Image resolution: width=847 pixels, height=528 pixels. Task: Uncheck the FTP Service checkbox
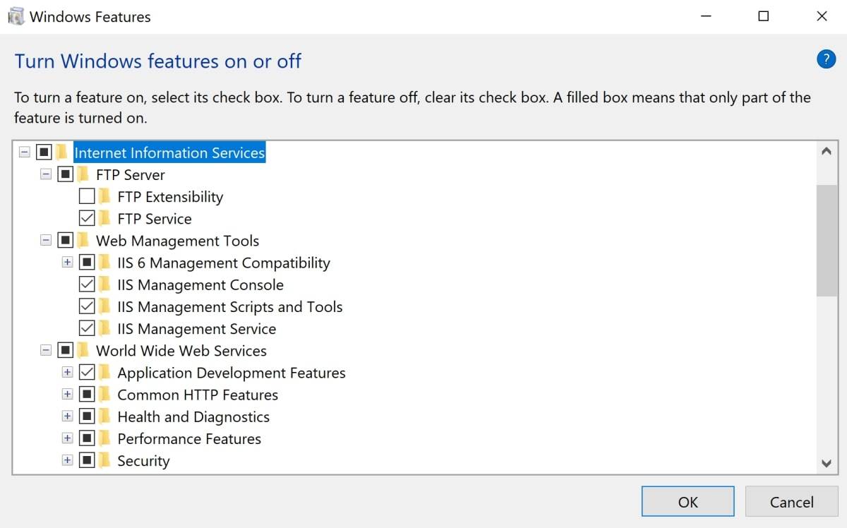(87, 219)
